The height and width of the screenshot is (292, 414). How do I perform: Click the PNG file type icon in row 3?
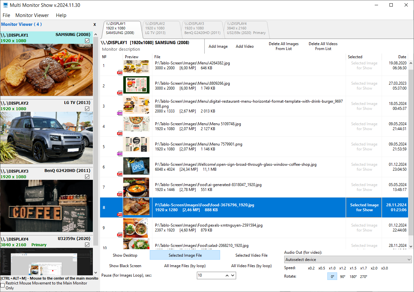click(120, 113)
